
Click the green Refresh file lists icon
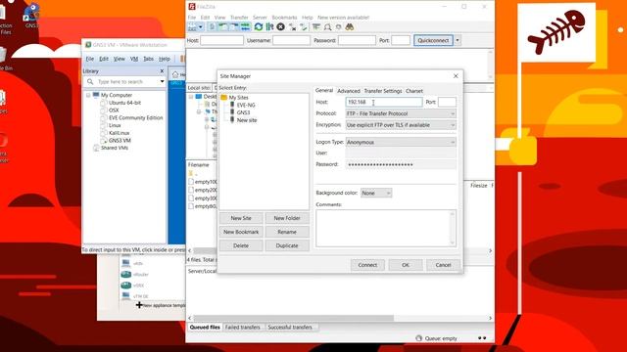259,27
